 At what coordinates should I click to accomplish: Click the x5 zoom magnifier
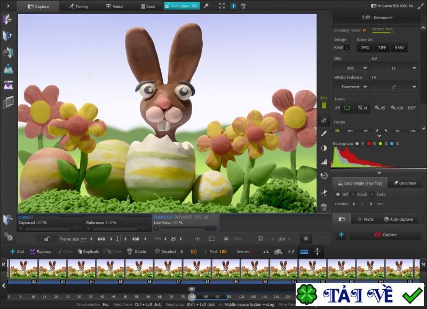pyautogui.click(x=379, y=108)
